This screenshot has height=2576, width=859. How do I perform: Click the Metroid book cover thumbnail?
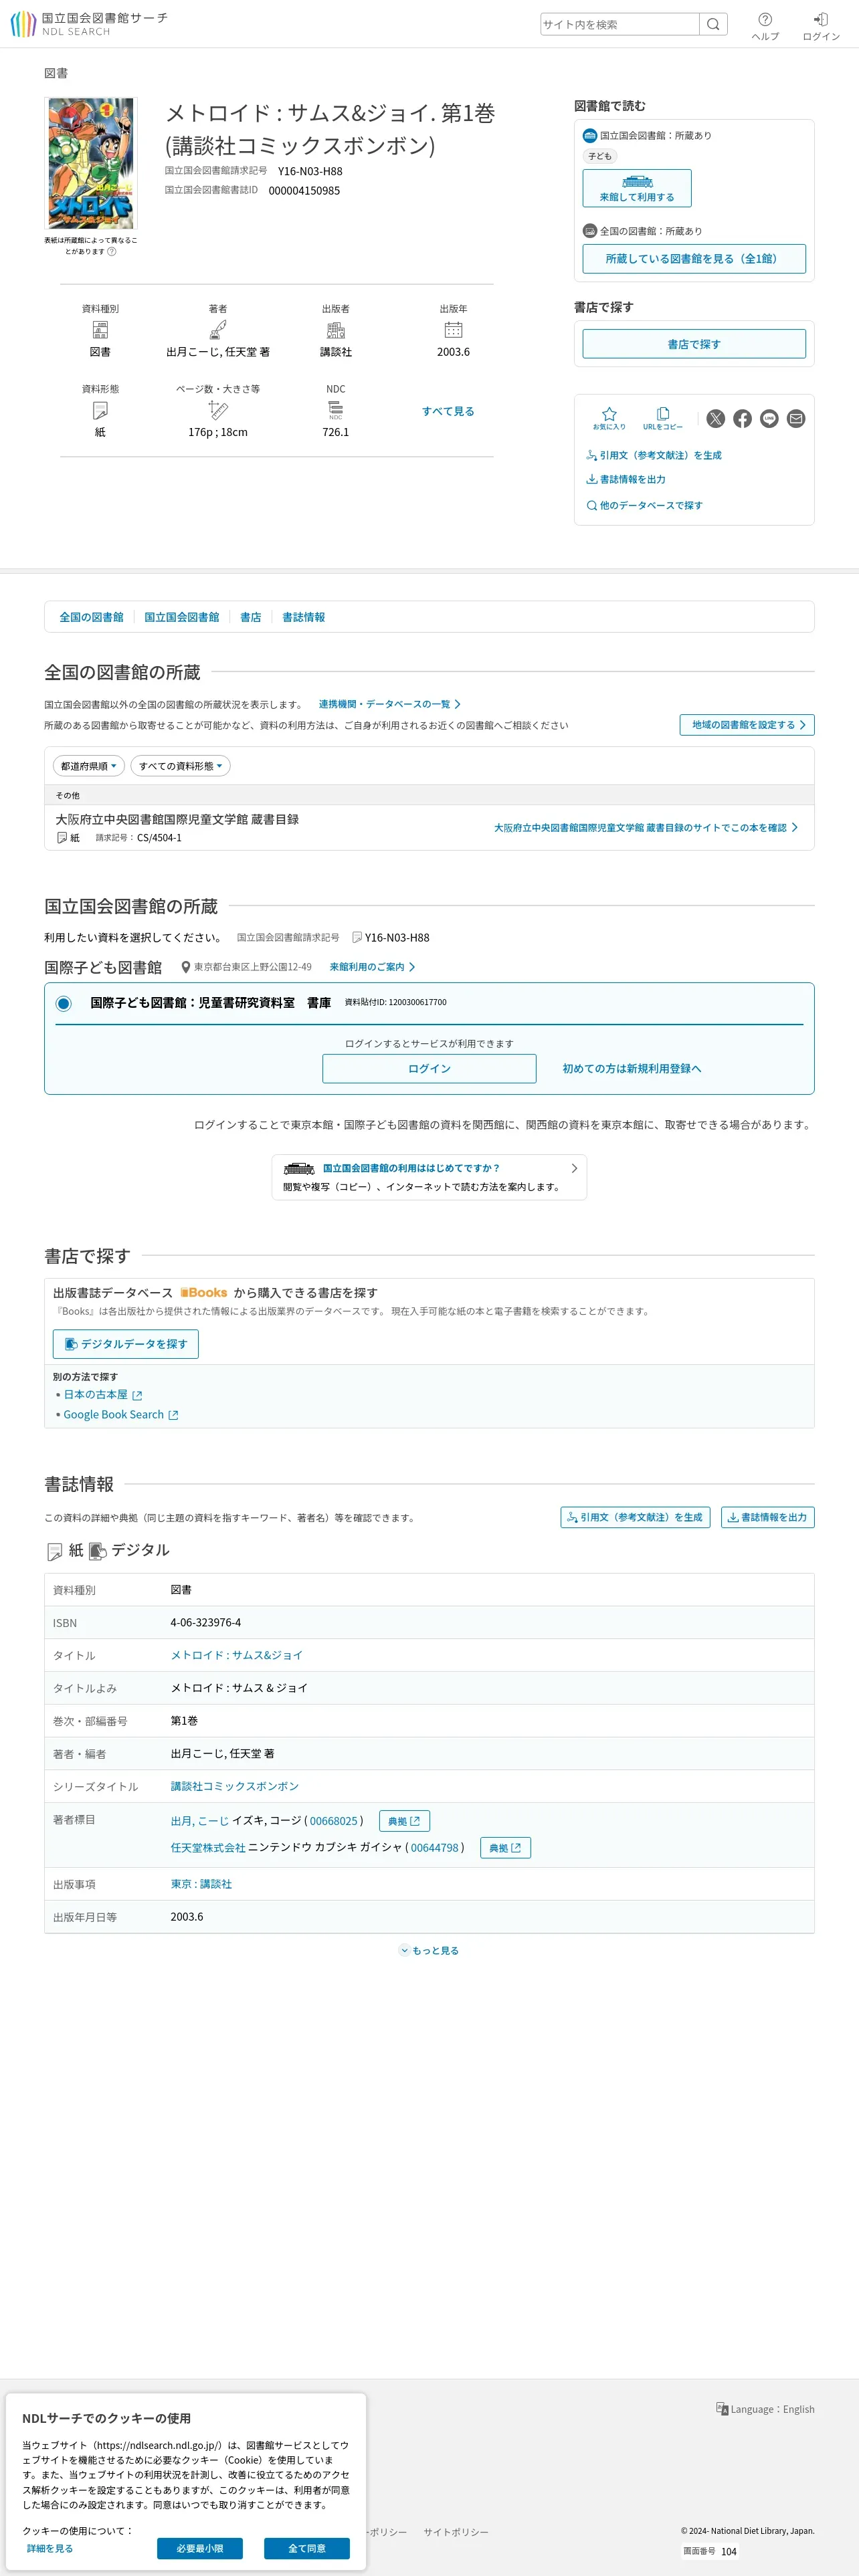pos(90,164)
